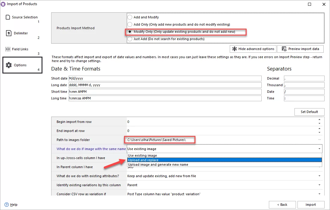Open the existing attributes dropdown
Image resolution: width=330 pixels, height=210 pixels.
320,176
